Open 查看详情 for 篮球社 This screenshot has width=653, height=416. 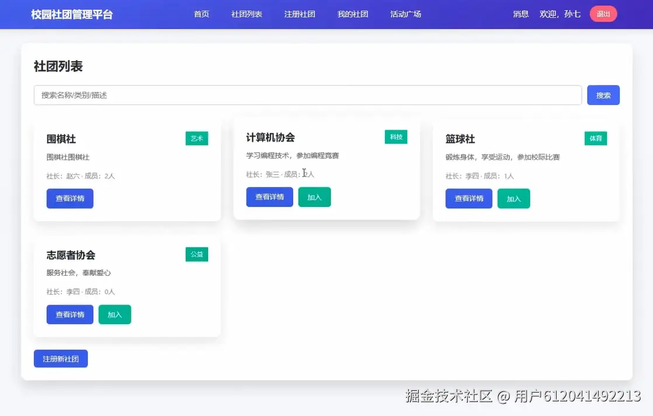[469, 199]
